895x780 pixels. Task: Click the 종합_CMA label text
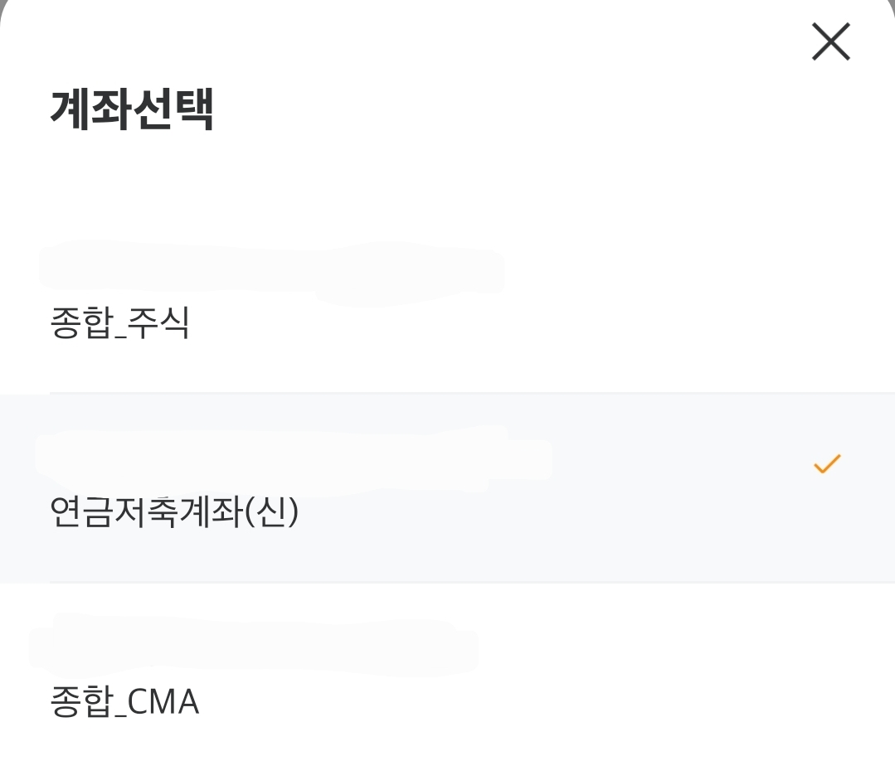pos(124,702)
